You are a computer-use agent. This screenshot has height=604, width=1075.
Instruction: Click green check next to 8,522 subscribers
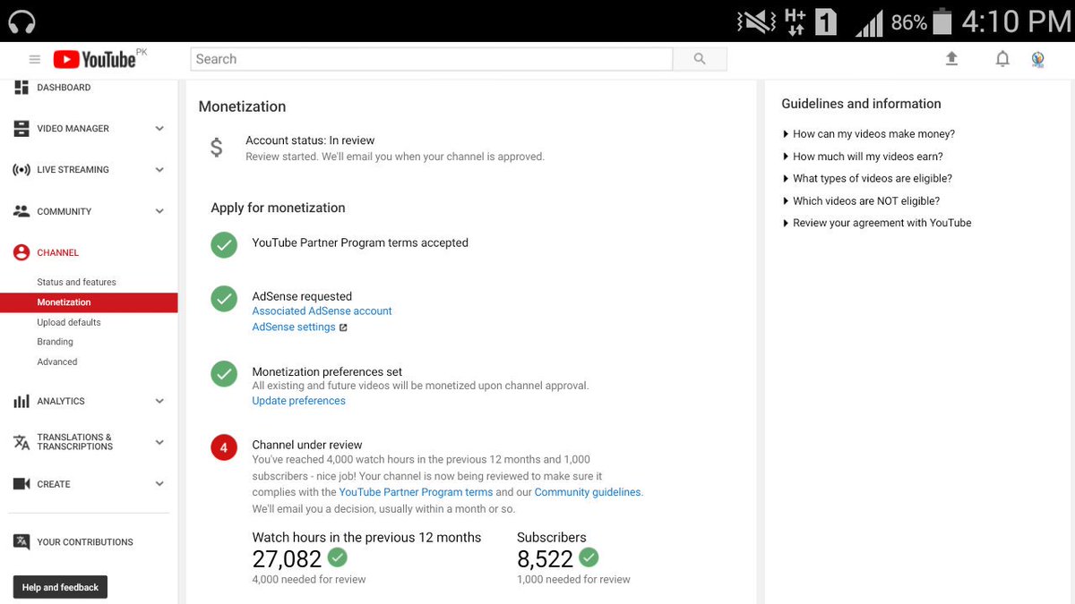(x=589, y=557)
